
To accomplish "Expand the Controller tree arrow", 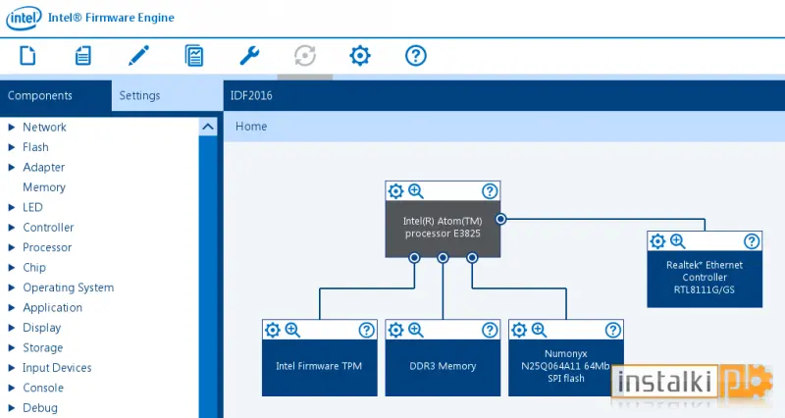I will (12, 228).
